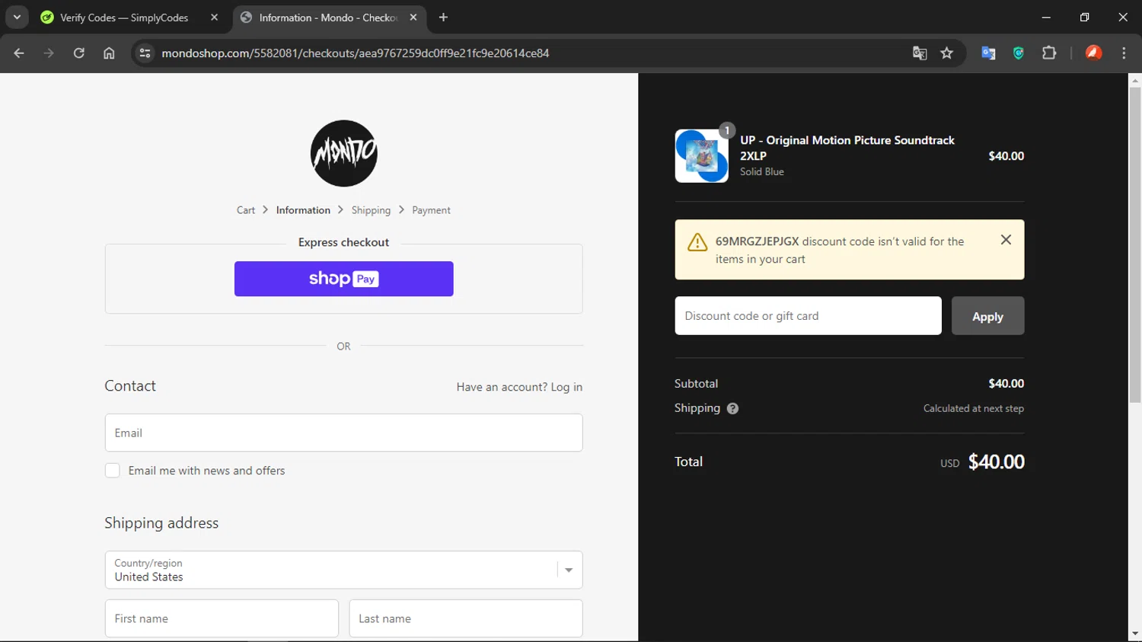Open the red profile avatar icon
The width and height of the screenshot is (1142, 642).
click(x=1094, y=53)
